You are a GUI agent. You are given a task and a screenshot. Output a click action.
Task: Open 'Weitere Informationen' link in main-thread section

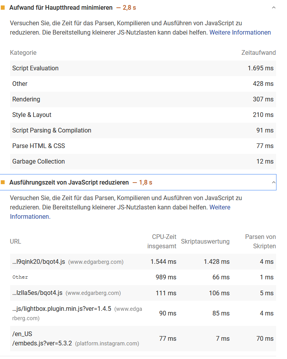[x=240, y=33]
